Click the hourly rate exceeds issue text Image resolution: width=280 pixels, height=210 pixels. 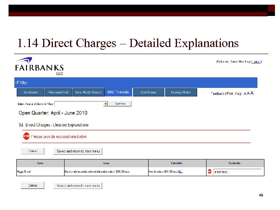[x=97, y=171]
